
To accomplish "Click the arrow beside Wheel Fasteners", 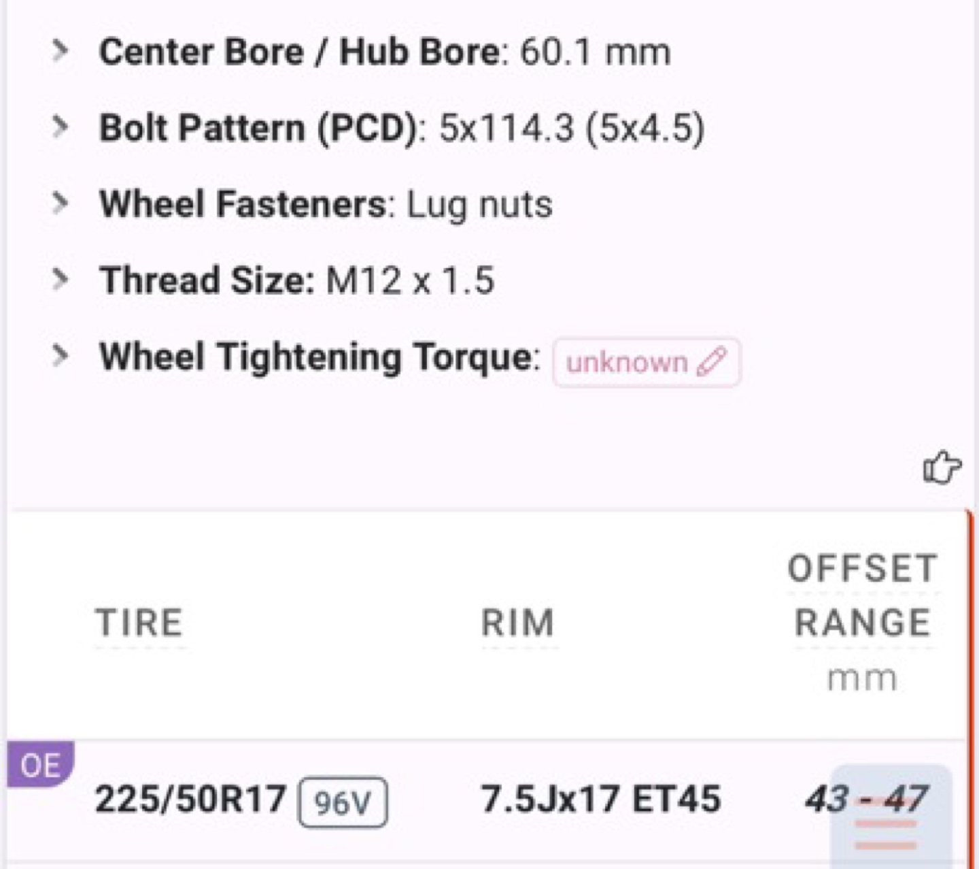I will click(x=61, y=203).
